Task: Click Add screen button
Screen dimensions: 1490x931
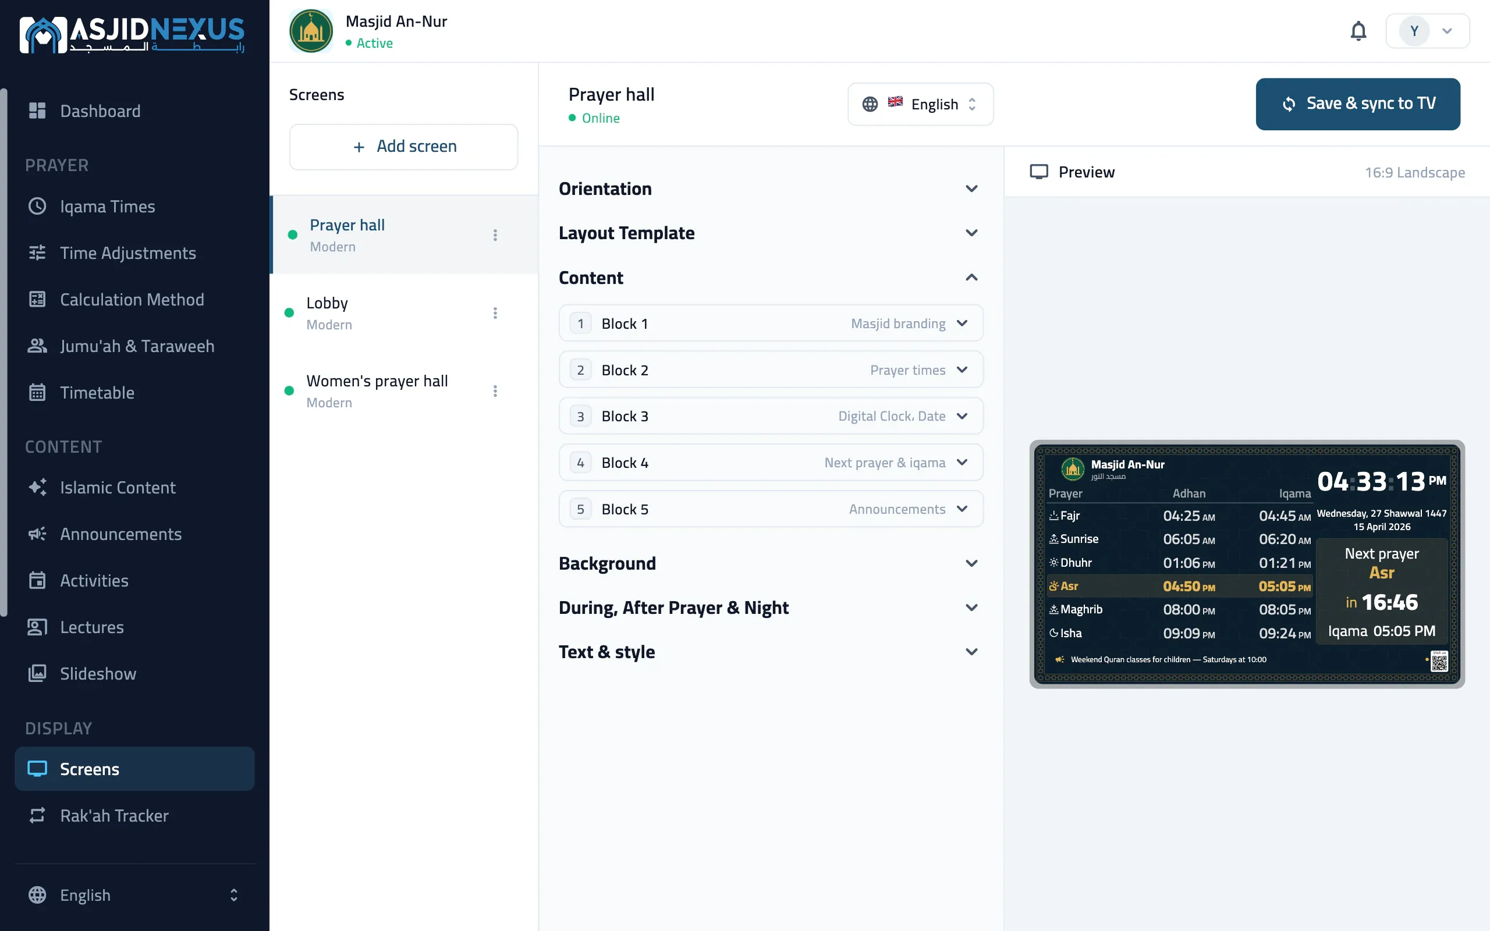Action: 403,147
